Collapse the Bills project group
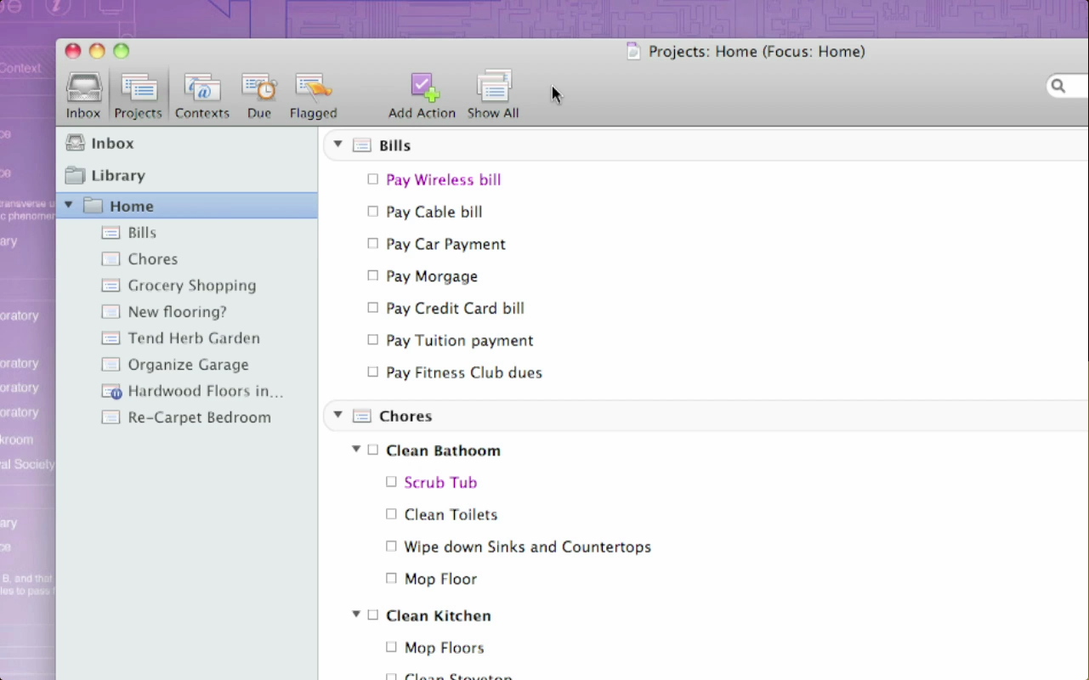The height and width of the screenshot is (680, 1089). [337, 144]
